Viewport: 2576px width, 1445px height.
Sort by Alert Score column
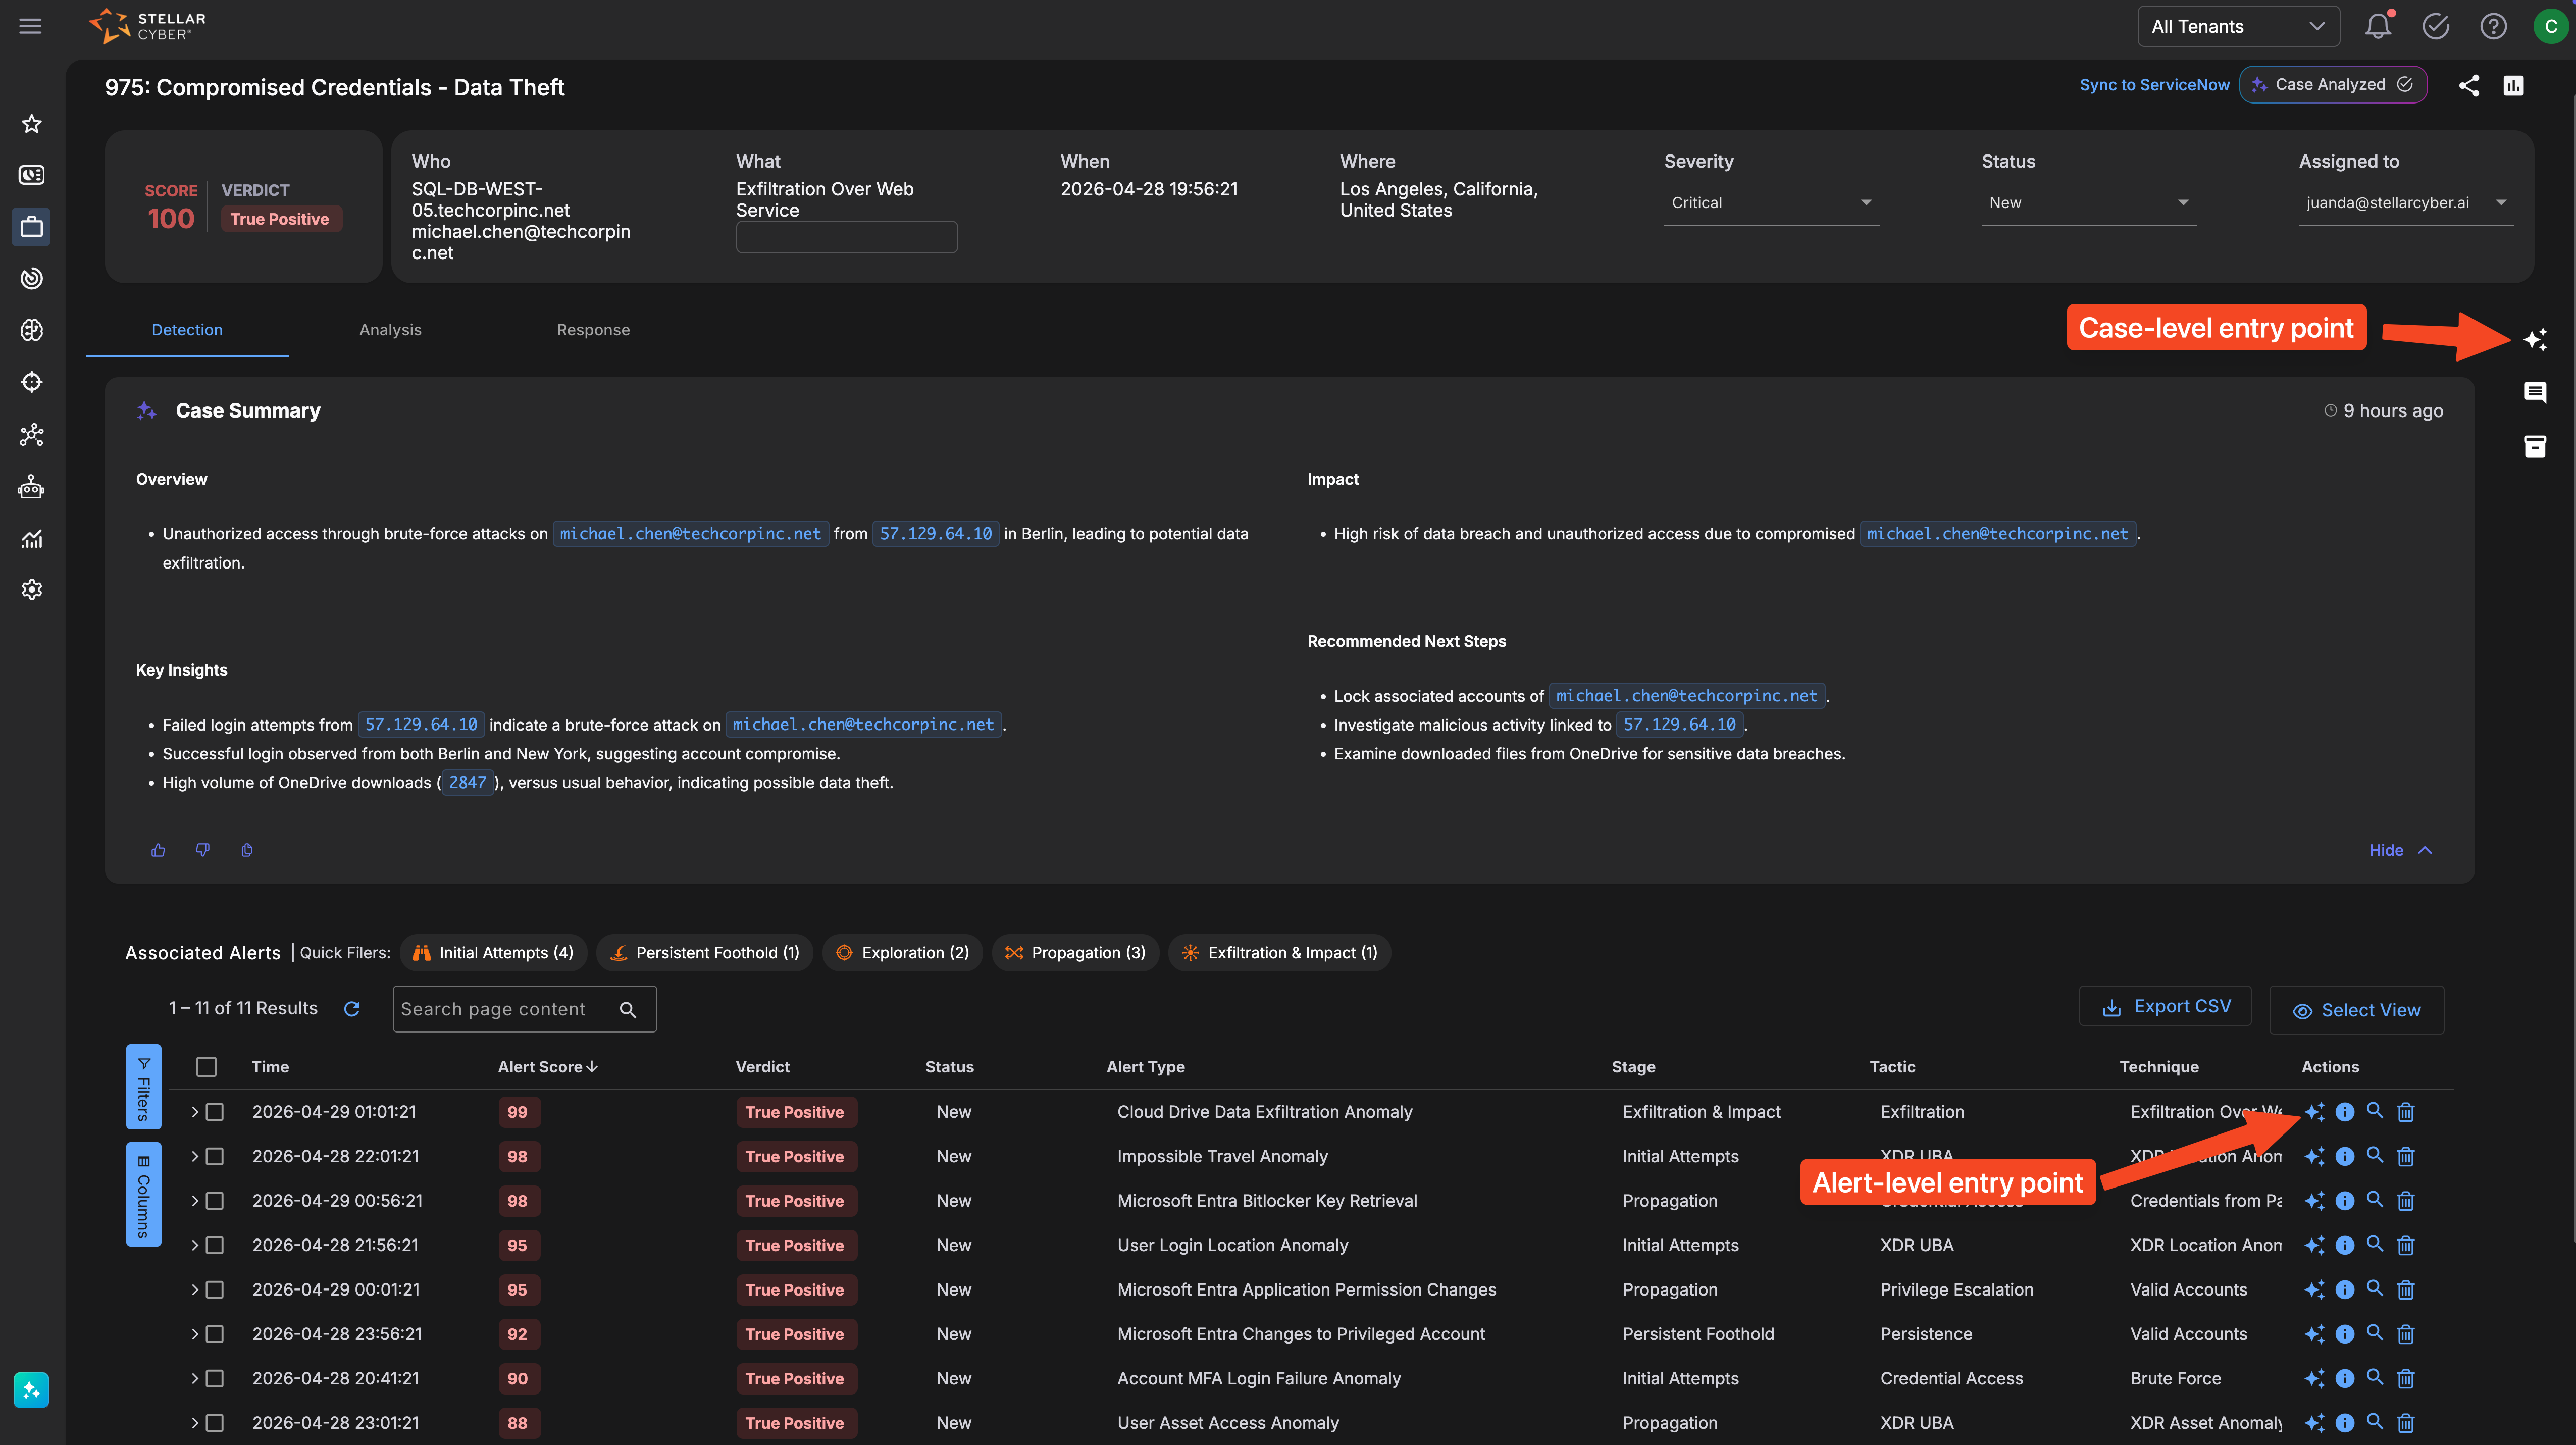coord(548,1067)
